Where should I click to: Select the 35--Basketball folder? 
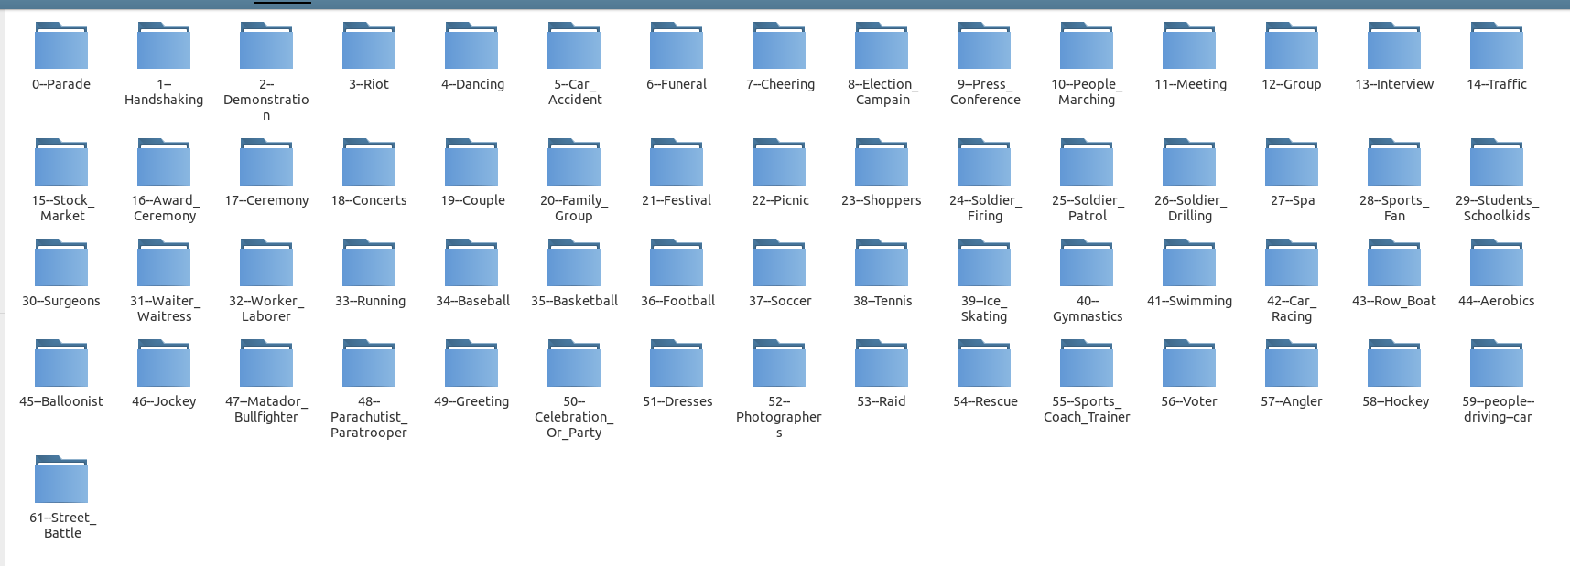[x=574, y=263]
